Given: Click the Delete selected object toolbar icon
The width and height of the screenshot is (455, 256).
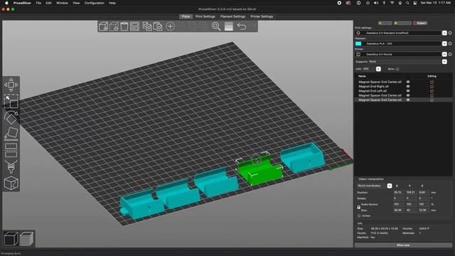Looking at the screenshot, I should (114, 26).
